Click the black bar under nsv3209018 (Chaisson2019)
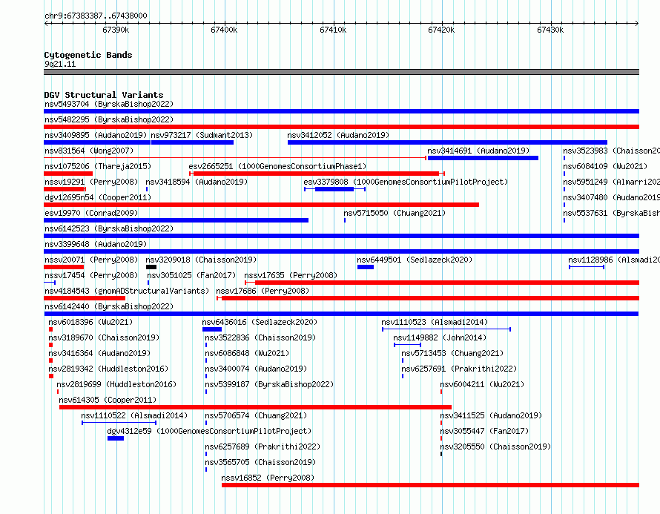Screen dimensions: 660x514 coord(151,267)
